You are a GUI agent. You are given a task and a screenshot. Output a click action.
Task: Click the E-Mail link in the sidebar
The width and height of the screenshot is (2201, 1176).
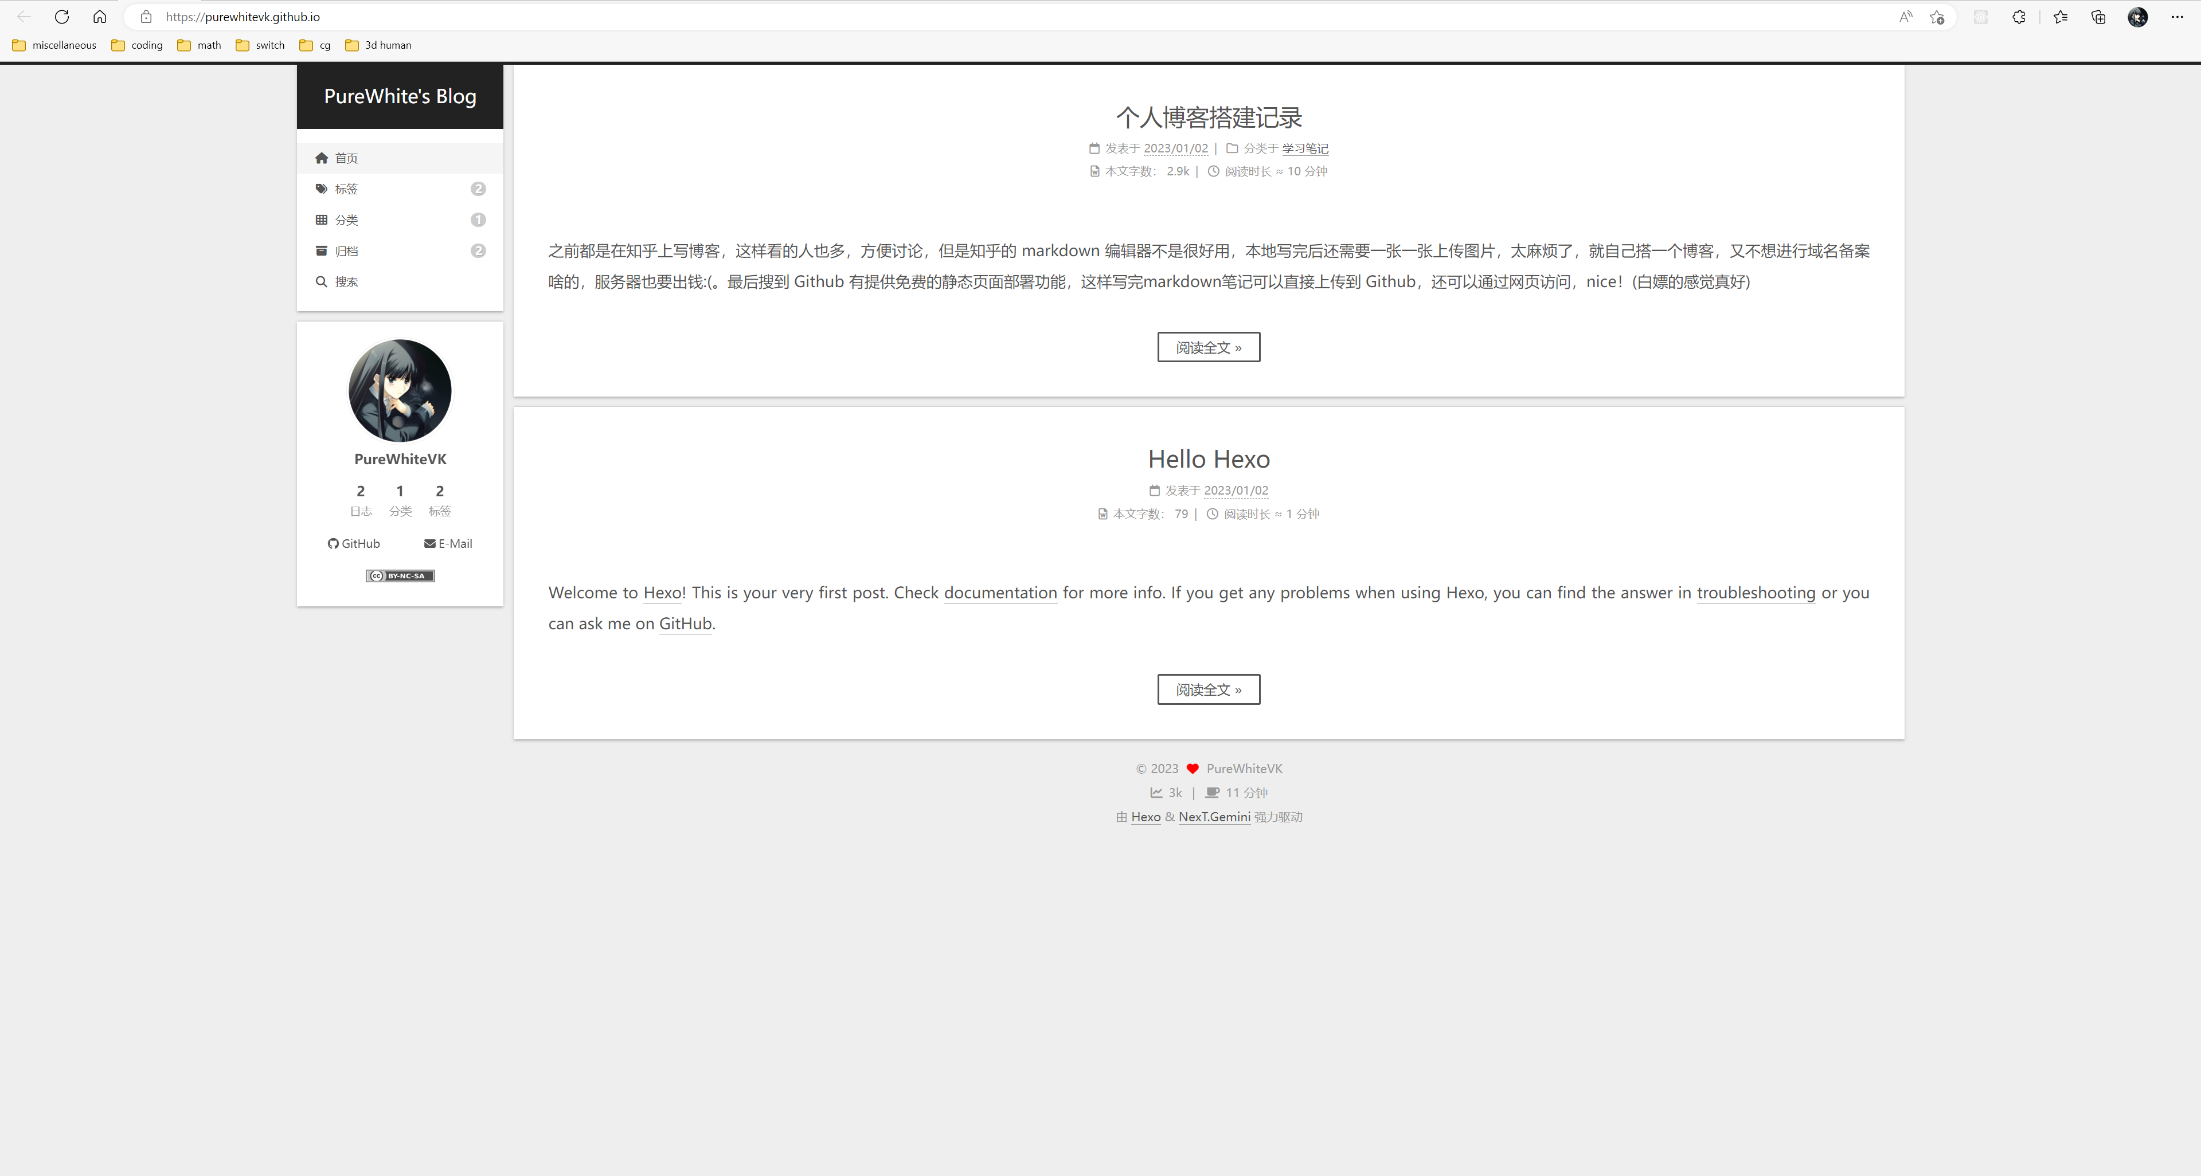point(448,543)
